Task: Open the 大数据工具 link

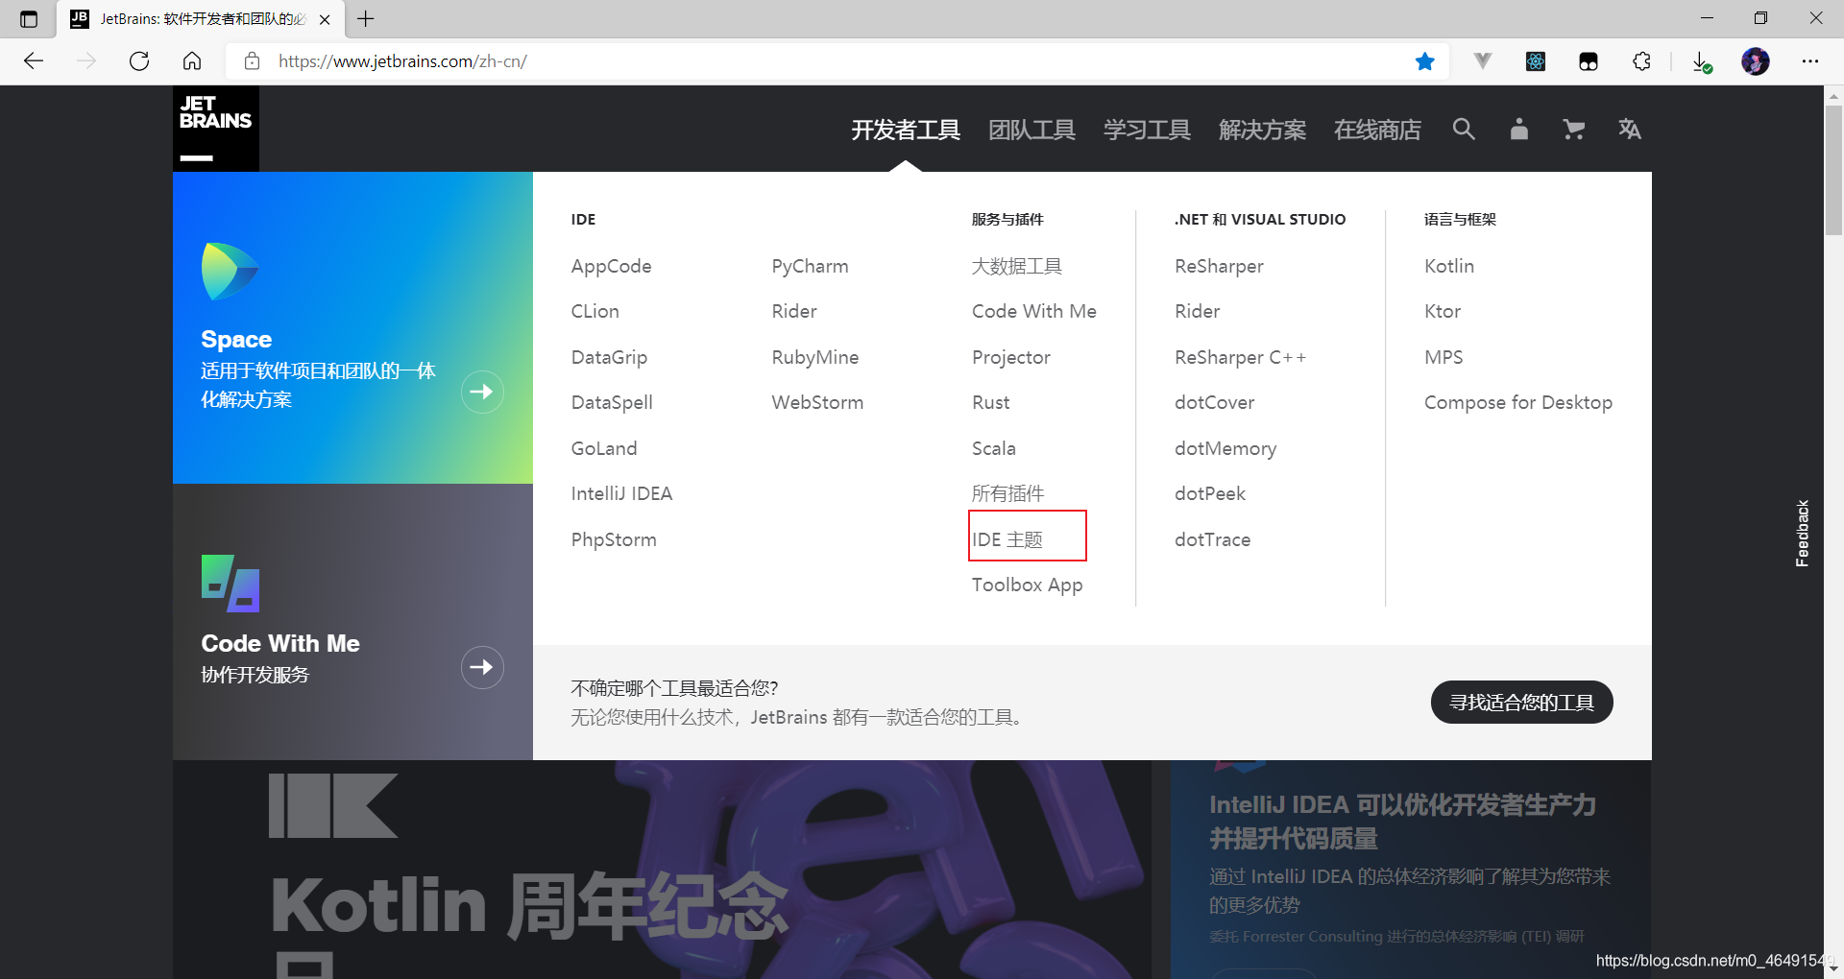Action: pyautogui.click(x=1016, y=266)
